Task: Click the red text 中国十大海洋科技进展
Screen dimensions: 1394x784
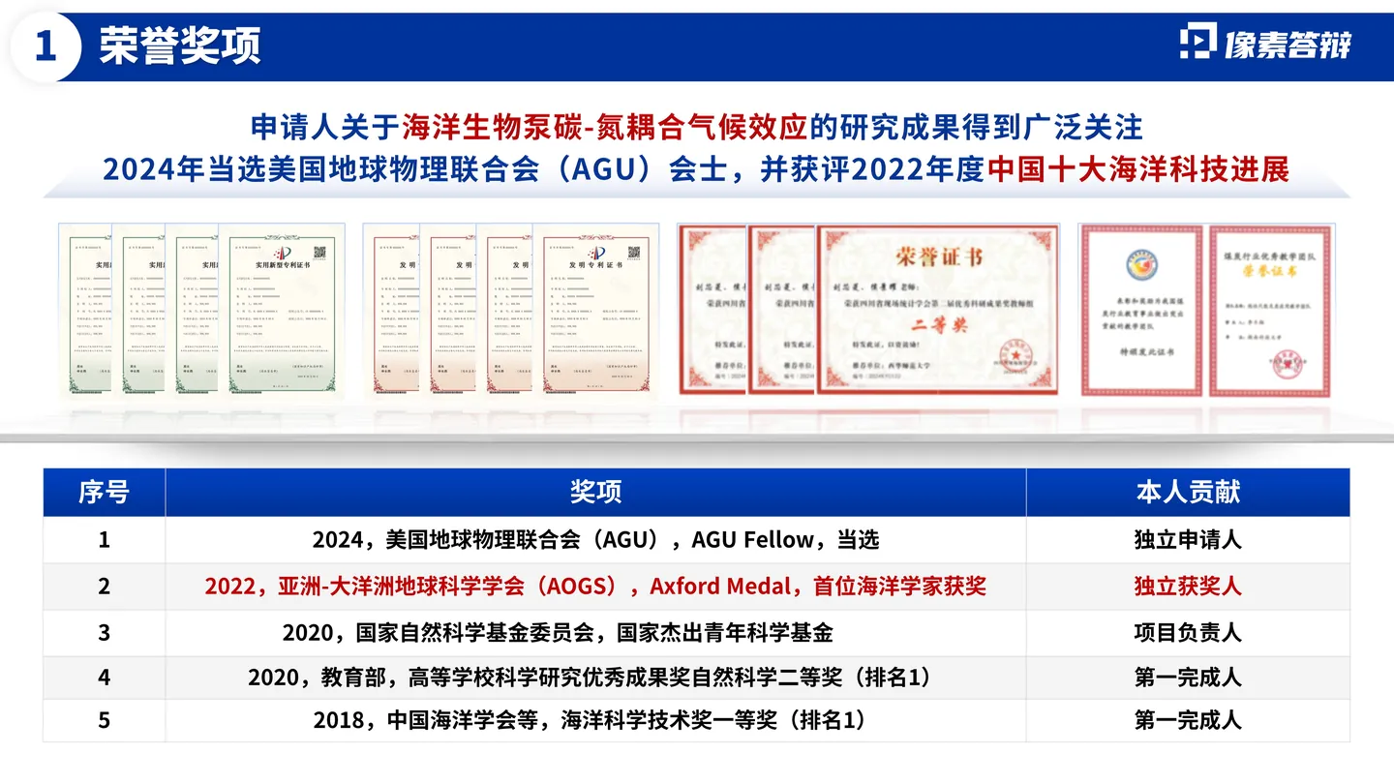Action: point(1138,170)
